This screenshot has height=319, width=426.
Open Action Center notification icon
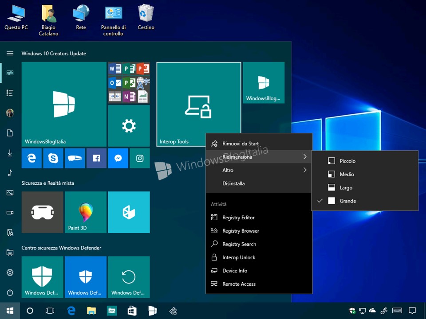tap(412, 311)
